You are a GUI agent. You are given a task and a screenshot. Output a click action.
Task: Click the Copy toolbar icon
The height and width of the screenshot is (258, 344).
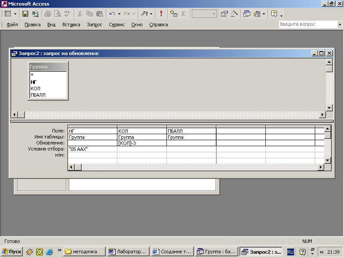coord(89,14)
